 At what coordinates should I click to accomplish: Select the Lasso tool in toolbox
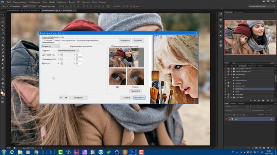3,22
